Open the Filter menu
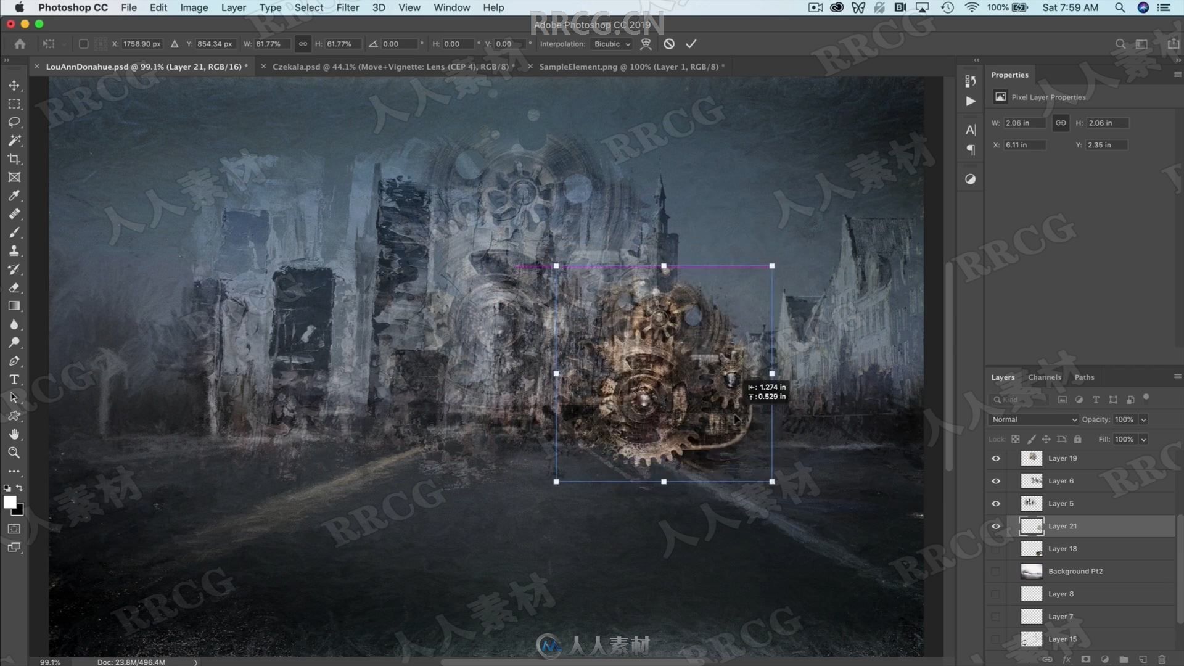 [x=347, y=7]
